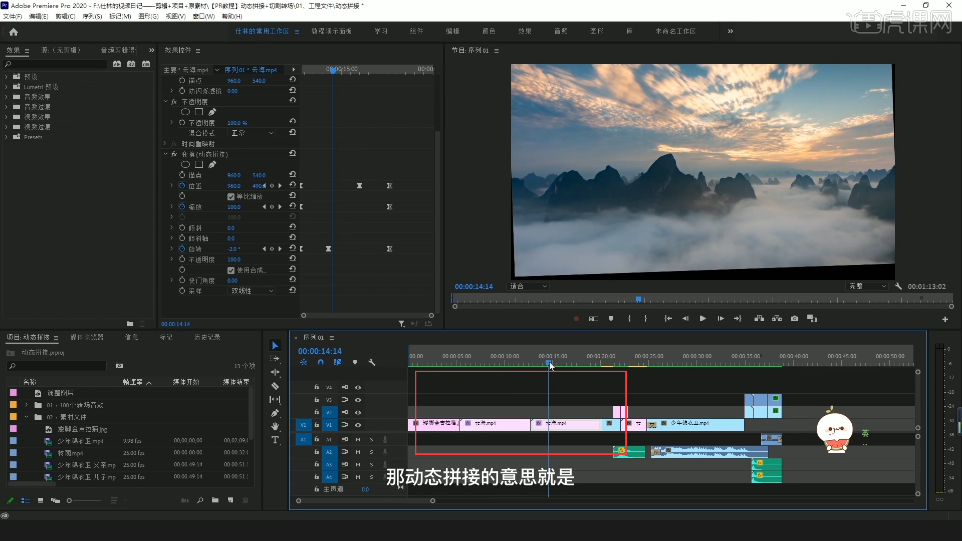Select the Razor tool
The width and height of the screenshot is (962, 541).
[x=275, y=386]
